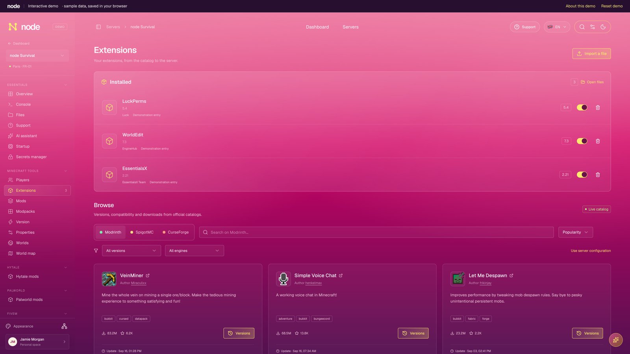
Task: Open Versions for Let Me Despawn
Action: [x=587, y=333]
